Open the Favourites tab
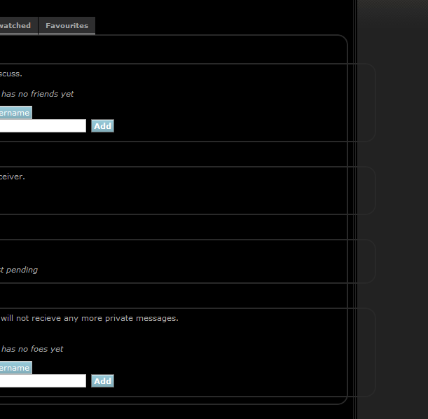The image size is (428, 419). [67, 25]
